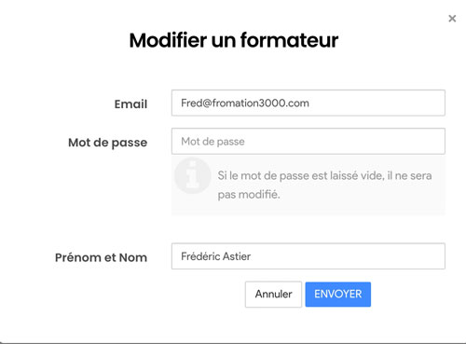Click the empty-password hint message text
Image resolution: width=466 pixels, height=344 pixels.
324,185
